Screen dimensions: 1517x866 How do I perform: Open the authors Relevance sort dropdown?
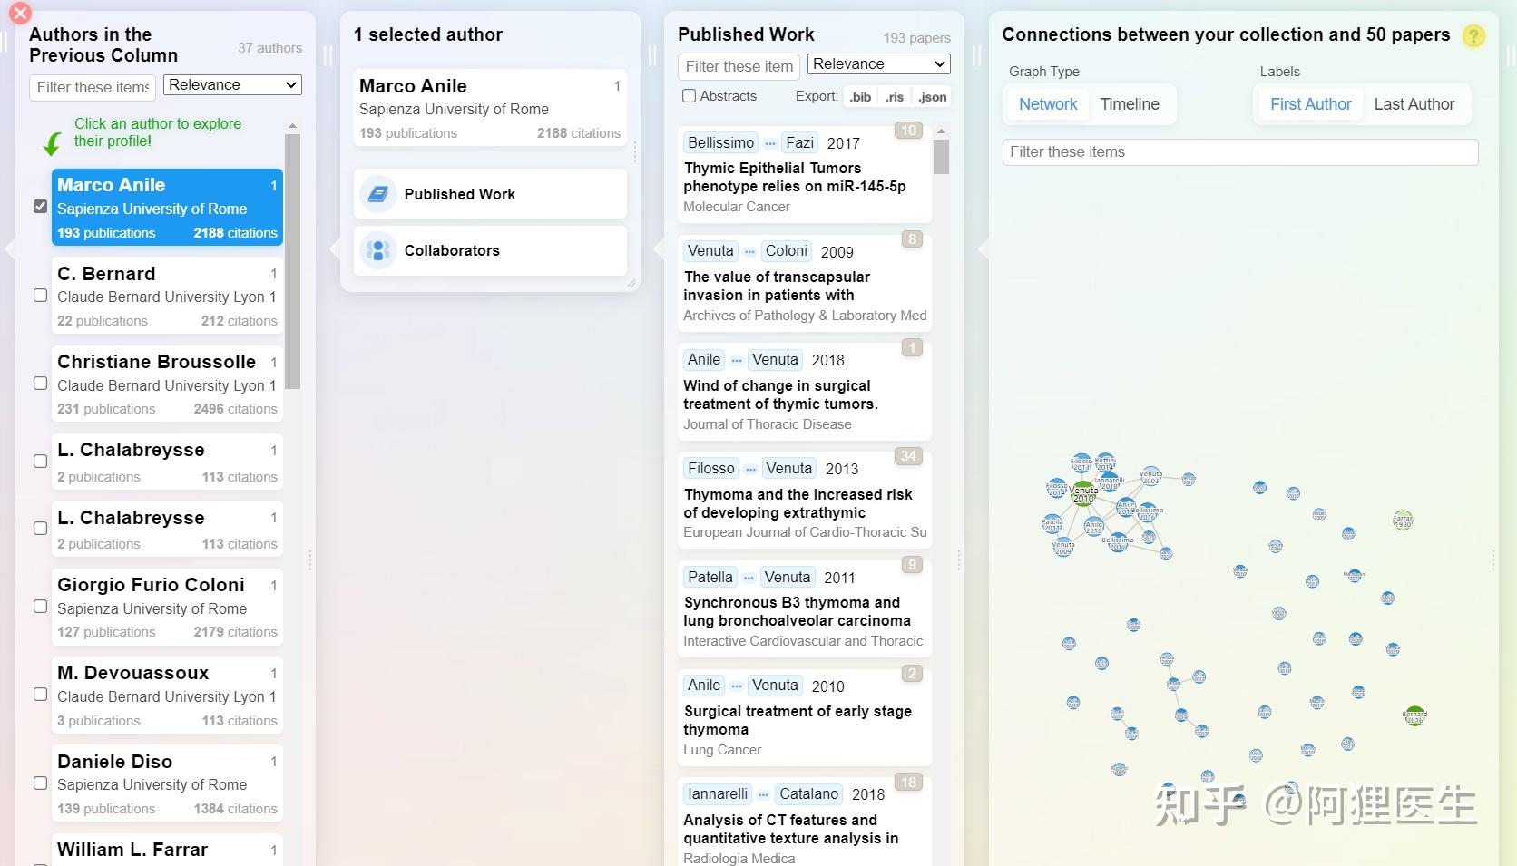click(x=232, y=85)
